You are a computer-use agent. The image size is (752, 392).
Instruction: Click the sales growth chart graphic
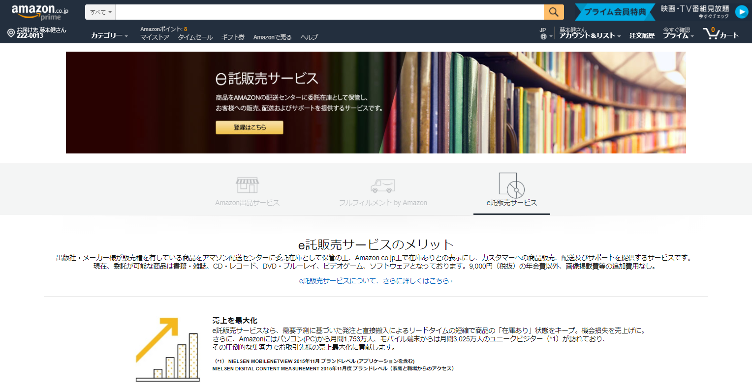168,350
